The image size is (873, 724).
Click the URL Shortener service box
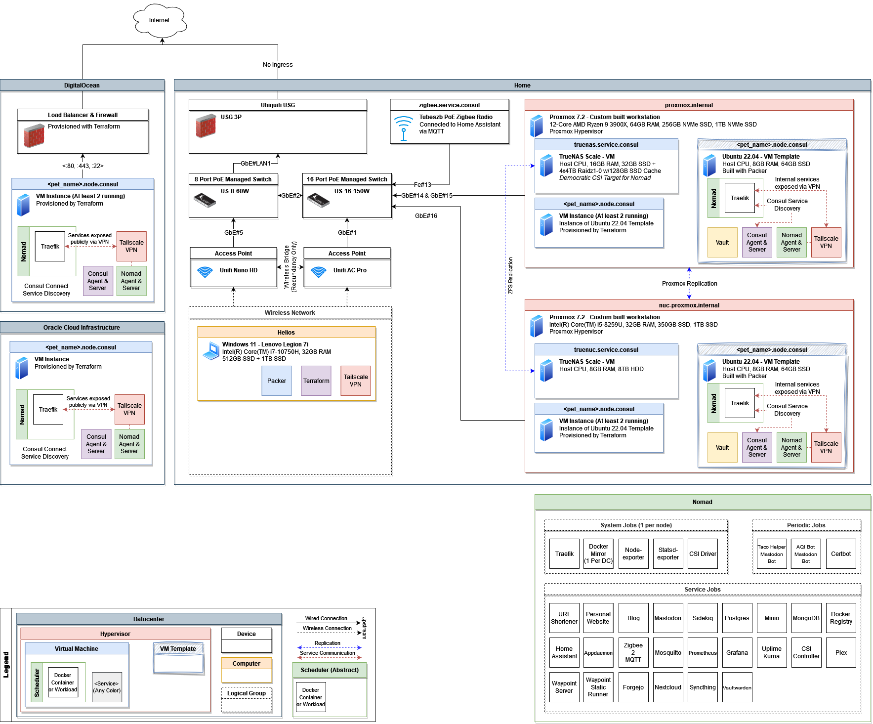564,618
